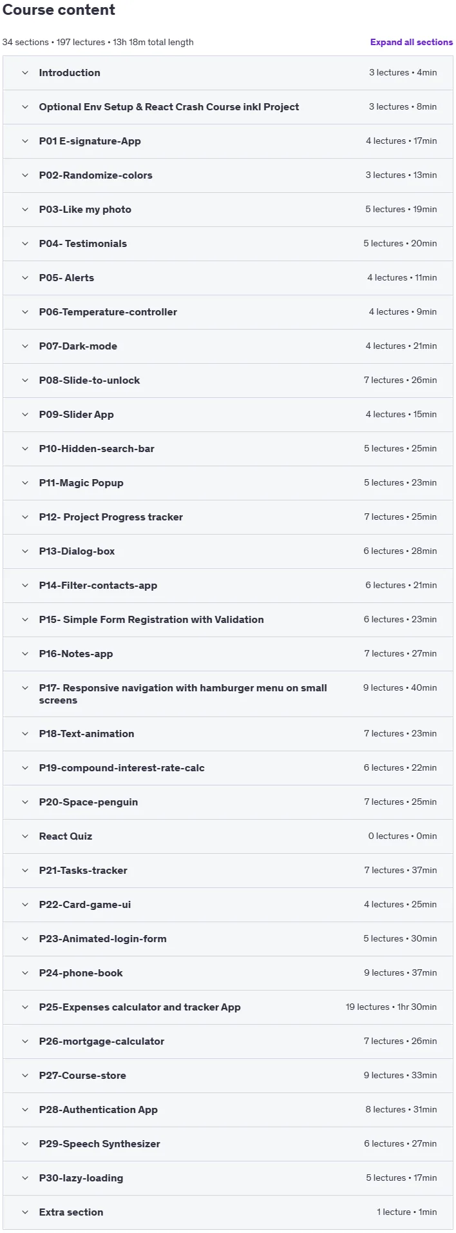Click the chevron next to P27-Course-store
This screenshot has width=456, height=1233.
tap(25, 1076)
